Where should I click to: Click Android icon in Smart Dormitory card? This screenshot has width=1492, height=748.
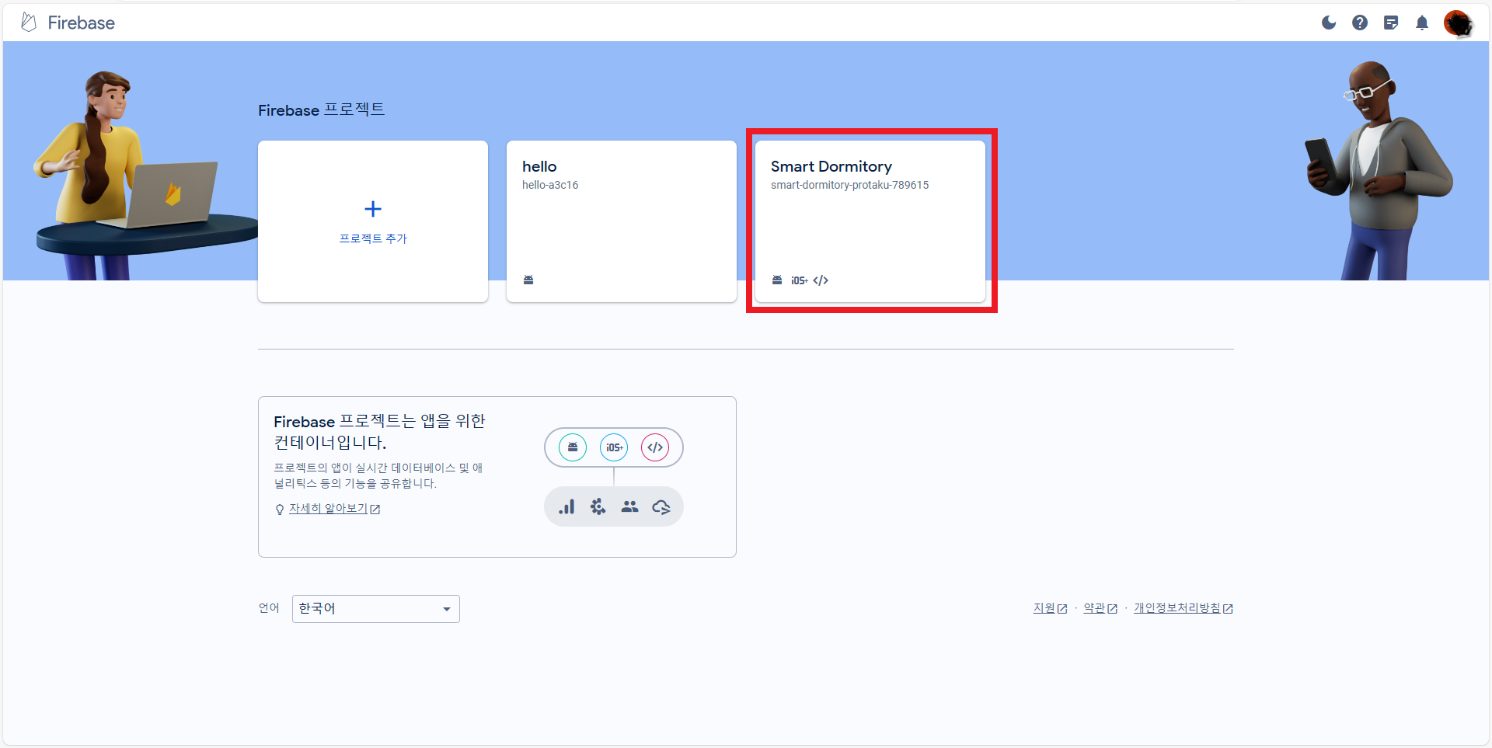pyautogui.click(x=777, y=280)
